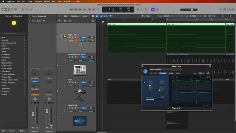
Task: Select the pointer tool menu
Action: click(143, 16)
